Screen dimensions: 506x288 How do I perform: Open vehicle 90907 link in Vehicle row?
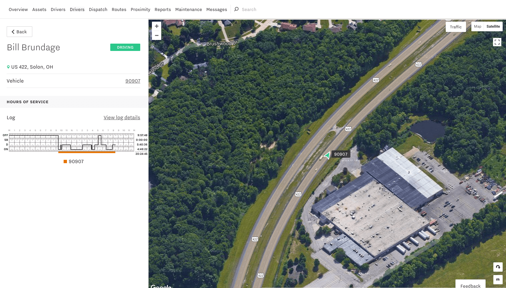133,81
